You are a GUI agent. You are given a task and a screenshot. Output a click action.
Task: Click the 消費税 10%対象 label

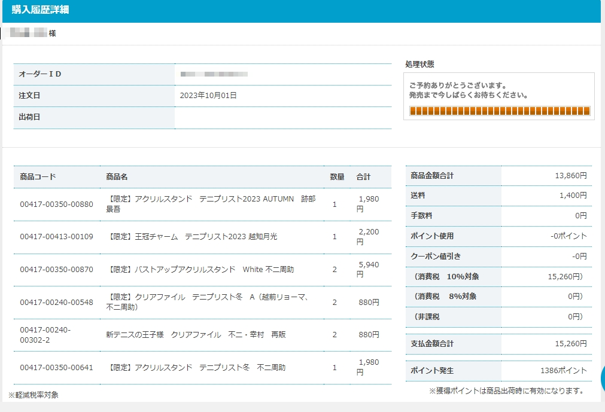click(446, 276)
